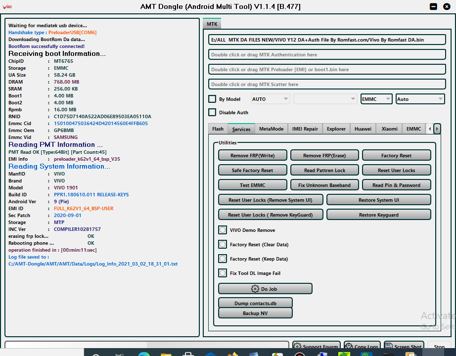Viewport: 456px width, 356px height.
Task: Select Factory Reset (Keep Data) option
Action: click(x=223, y=259)
